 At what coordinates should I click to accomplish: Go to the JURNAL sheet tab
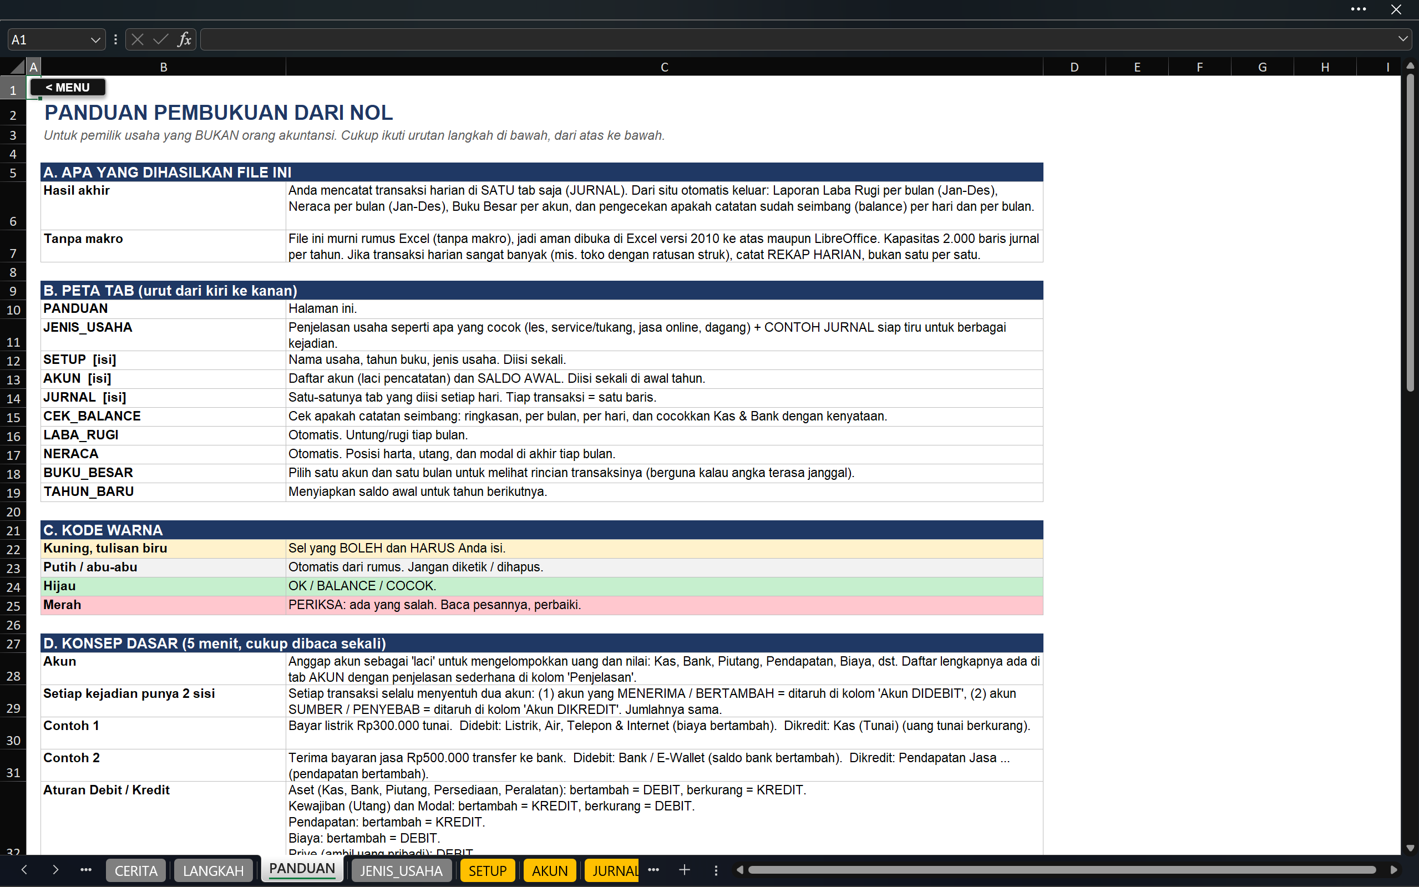(x=612, y=871)
